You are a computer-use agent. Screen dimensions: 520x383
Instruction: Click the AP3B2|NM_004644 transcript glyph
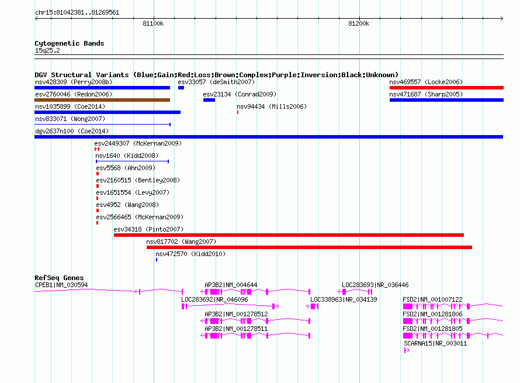point(255,292)
